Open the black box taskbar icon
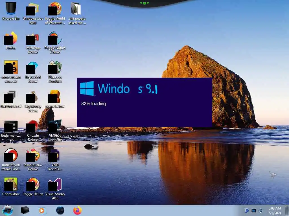The height and width of the screenshot is (216, 289). [x=25, y=210]
